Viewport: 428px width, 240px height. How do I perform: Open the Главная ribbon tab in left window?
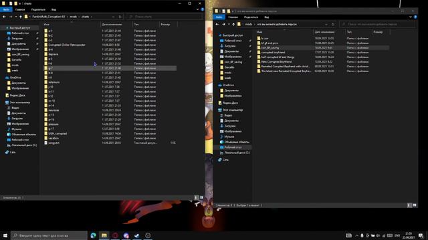tap(20, 9)
